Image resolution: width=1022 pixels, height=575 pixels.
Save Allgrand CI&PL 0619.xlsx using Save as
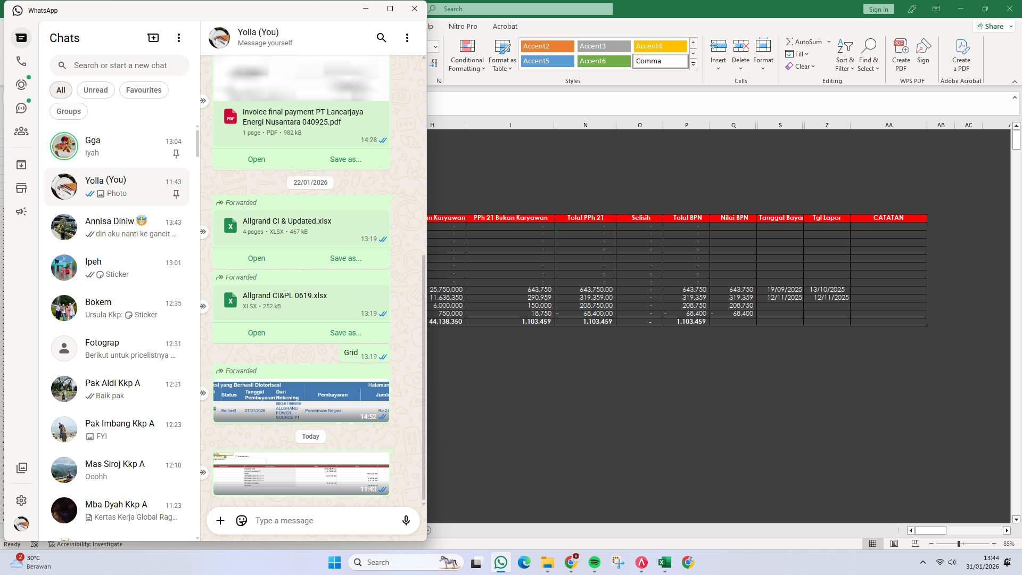(x=345, y=332)
